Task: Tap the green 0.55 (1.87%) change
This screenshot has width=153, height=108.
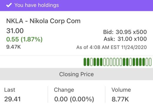Action: coord(24,39)
